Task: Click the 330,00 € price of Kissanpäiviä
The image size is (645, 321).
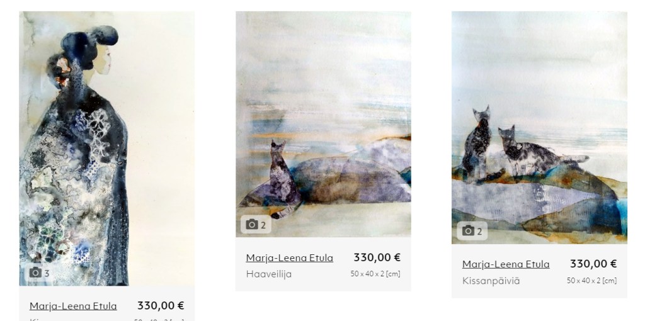Action: click(x=593, y=264)
